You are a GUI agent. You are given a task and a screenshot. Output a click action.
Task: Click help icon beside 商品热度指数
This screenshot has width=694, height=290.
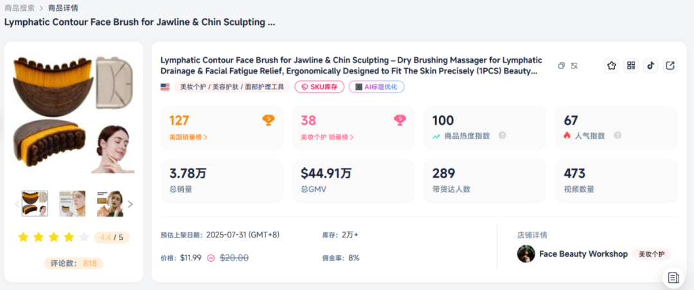pos(503,135)
